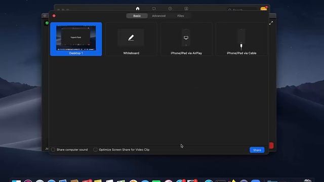Click the red End button in meeting window

click(x=271, y=146)
